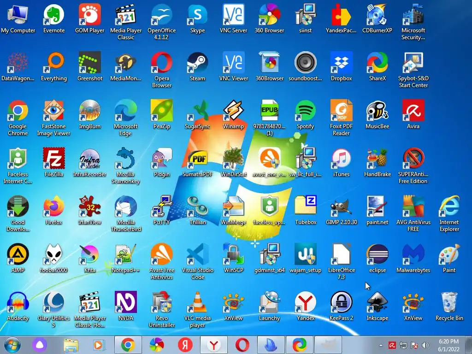This screenshot has height=354, width=472.
Task: Click the Show desktop strip
Action: [x=469, y=345]
